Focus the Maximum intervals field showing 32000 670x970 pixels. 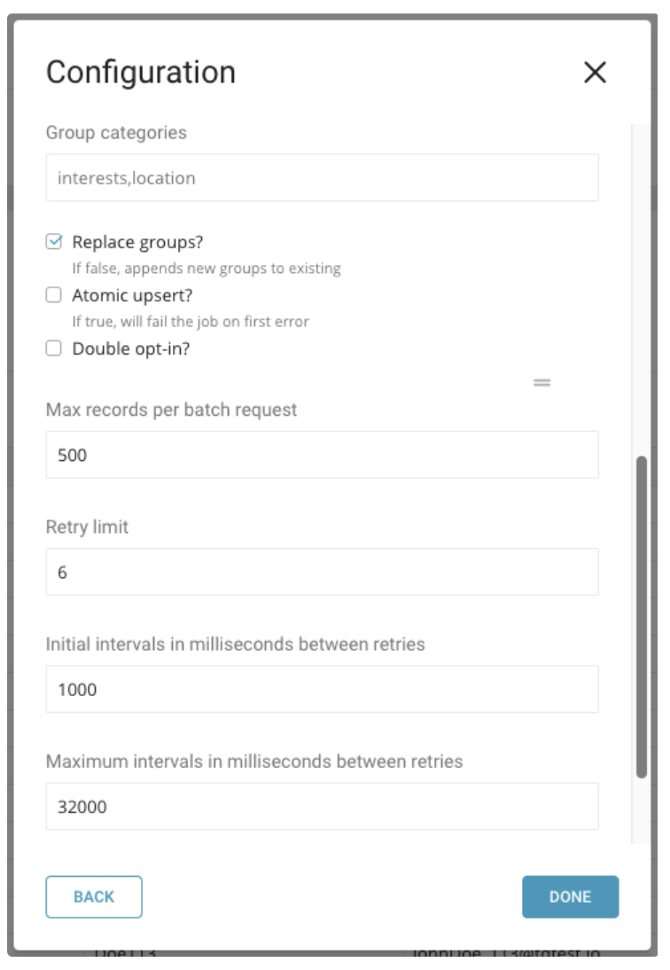click(x=322, y=806)
